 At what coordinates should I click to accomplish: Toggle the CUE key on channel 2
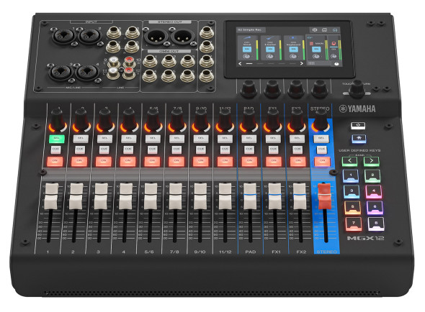point(80,150)
